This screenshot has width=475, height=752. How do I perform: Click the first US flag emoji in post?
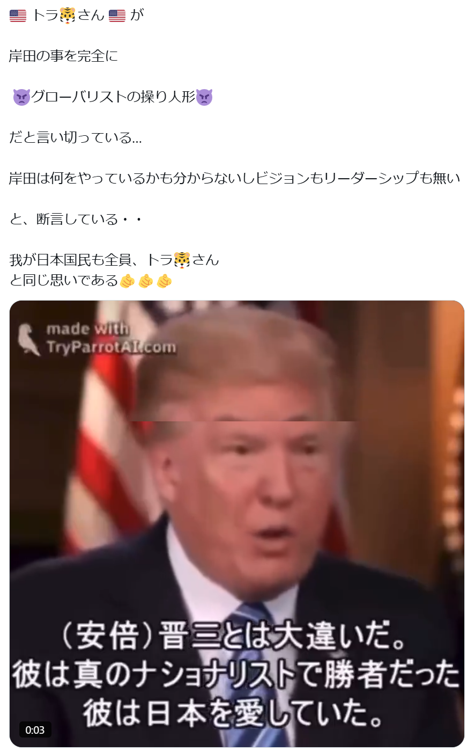click(x=18, y=16)
